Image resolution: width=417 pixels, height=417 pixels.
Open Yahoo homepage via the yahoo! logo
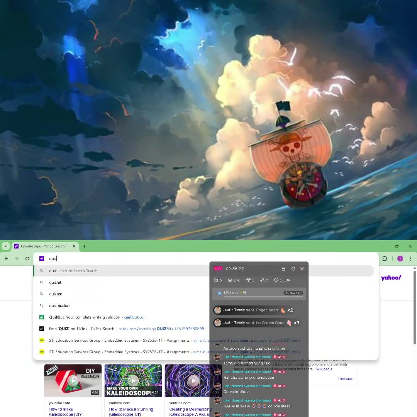391,278
